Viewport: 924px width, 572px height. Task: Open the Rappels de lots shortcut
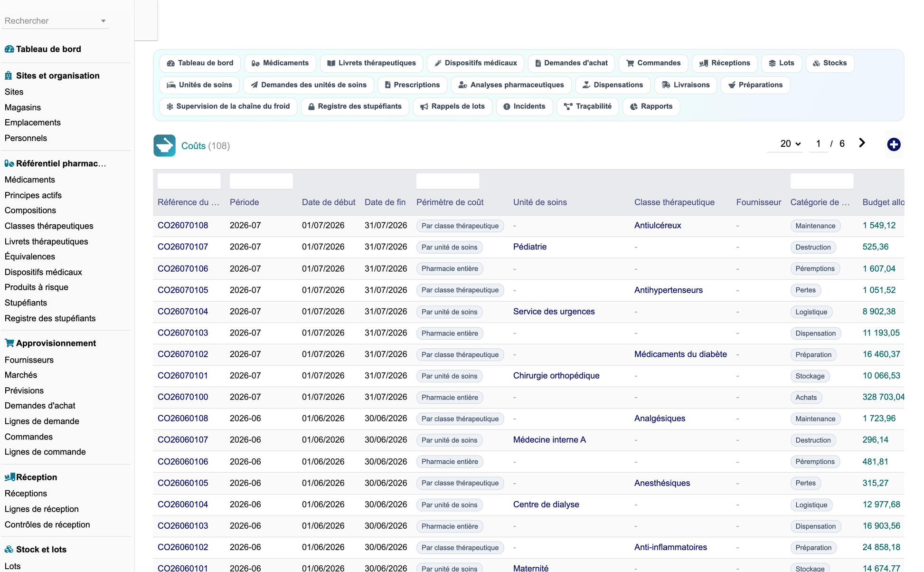(453, 106)
